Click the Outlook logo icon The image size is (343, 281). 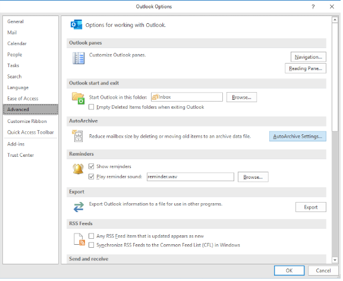click(x=76, y=25)
